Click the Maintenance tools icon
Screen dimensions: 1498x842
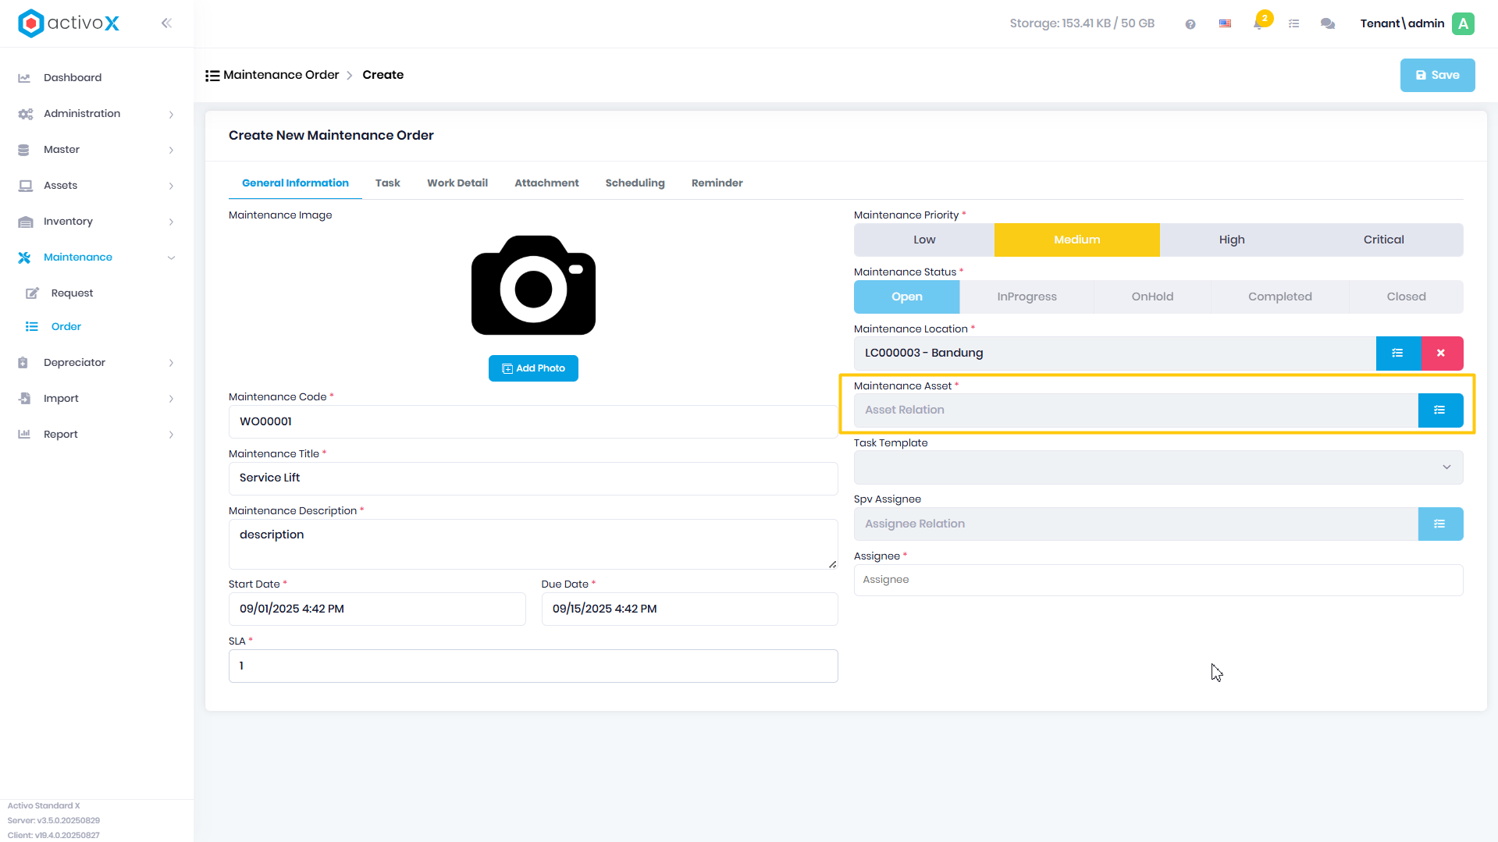[x=24, y=258]
